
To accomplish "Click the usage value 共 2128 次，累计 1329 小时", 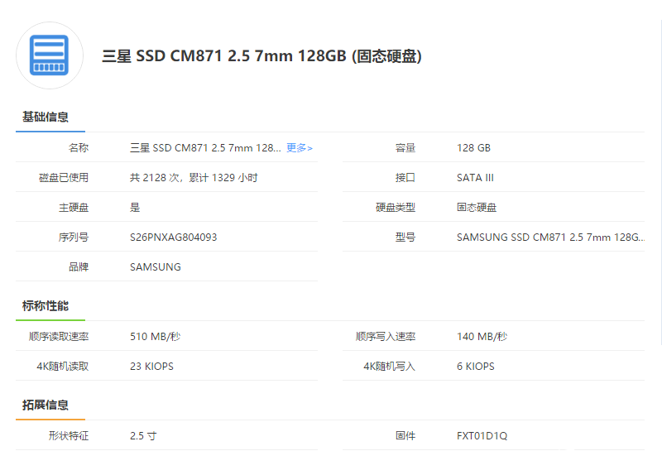I will pos(194,178).
